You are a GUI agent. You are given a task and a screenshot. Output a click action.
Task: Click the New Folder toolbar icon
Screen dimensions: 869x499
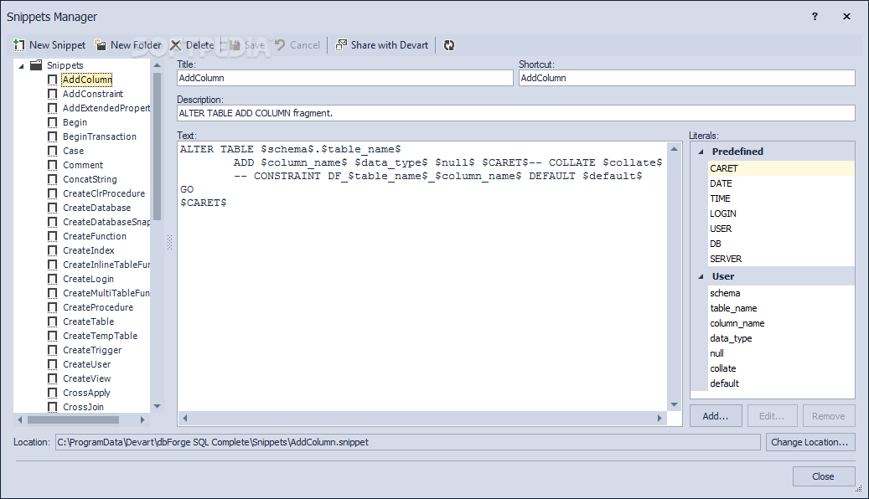(x=101, y=45)
